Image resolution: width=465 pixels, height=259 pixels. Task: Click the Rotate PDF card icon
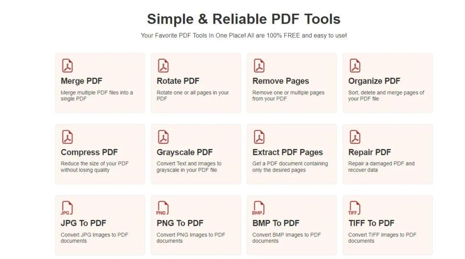click(163, 65)
